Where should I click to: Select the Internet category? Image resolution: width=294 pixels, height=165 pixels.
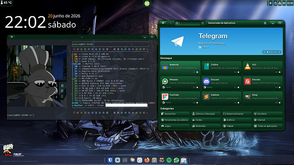click(268, 120)
